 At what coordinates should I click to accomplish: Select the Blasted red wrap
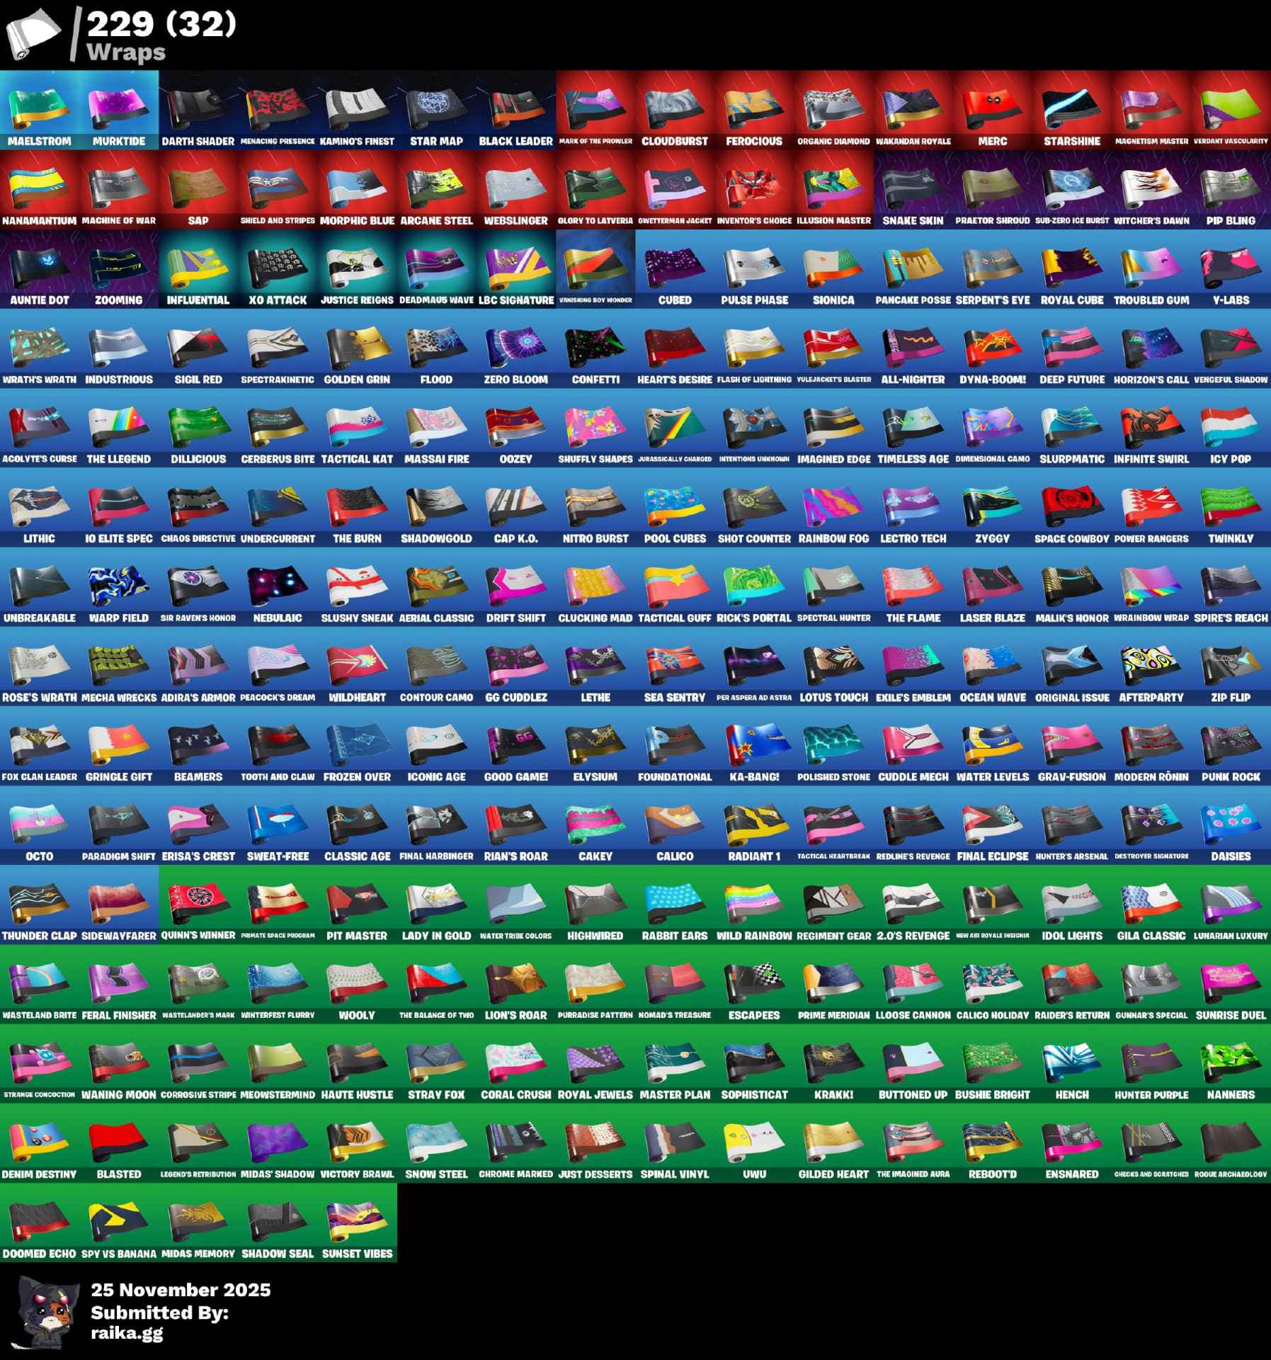119,1143
